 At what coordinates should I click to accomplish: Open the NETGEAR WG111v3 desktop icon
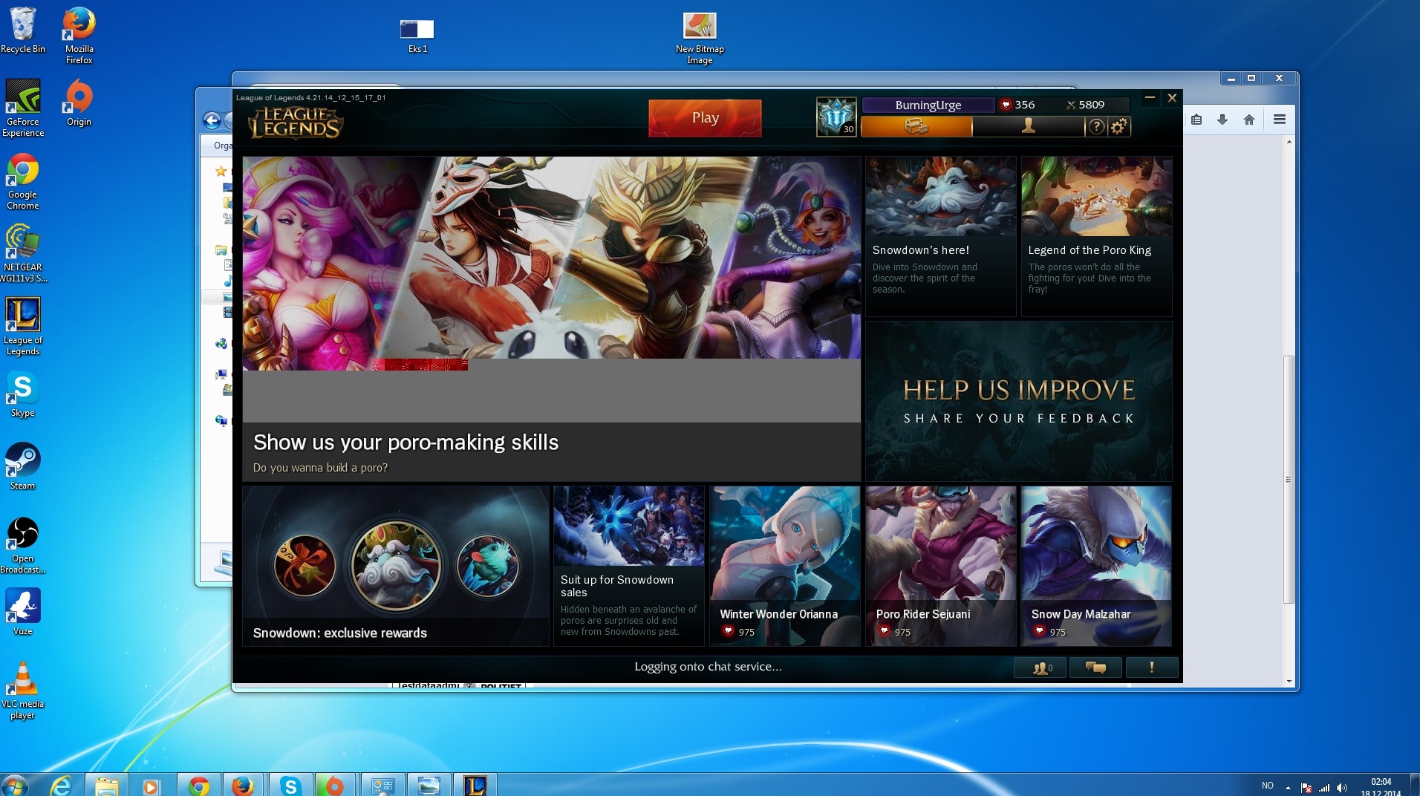point(23,254)
